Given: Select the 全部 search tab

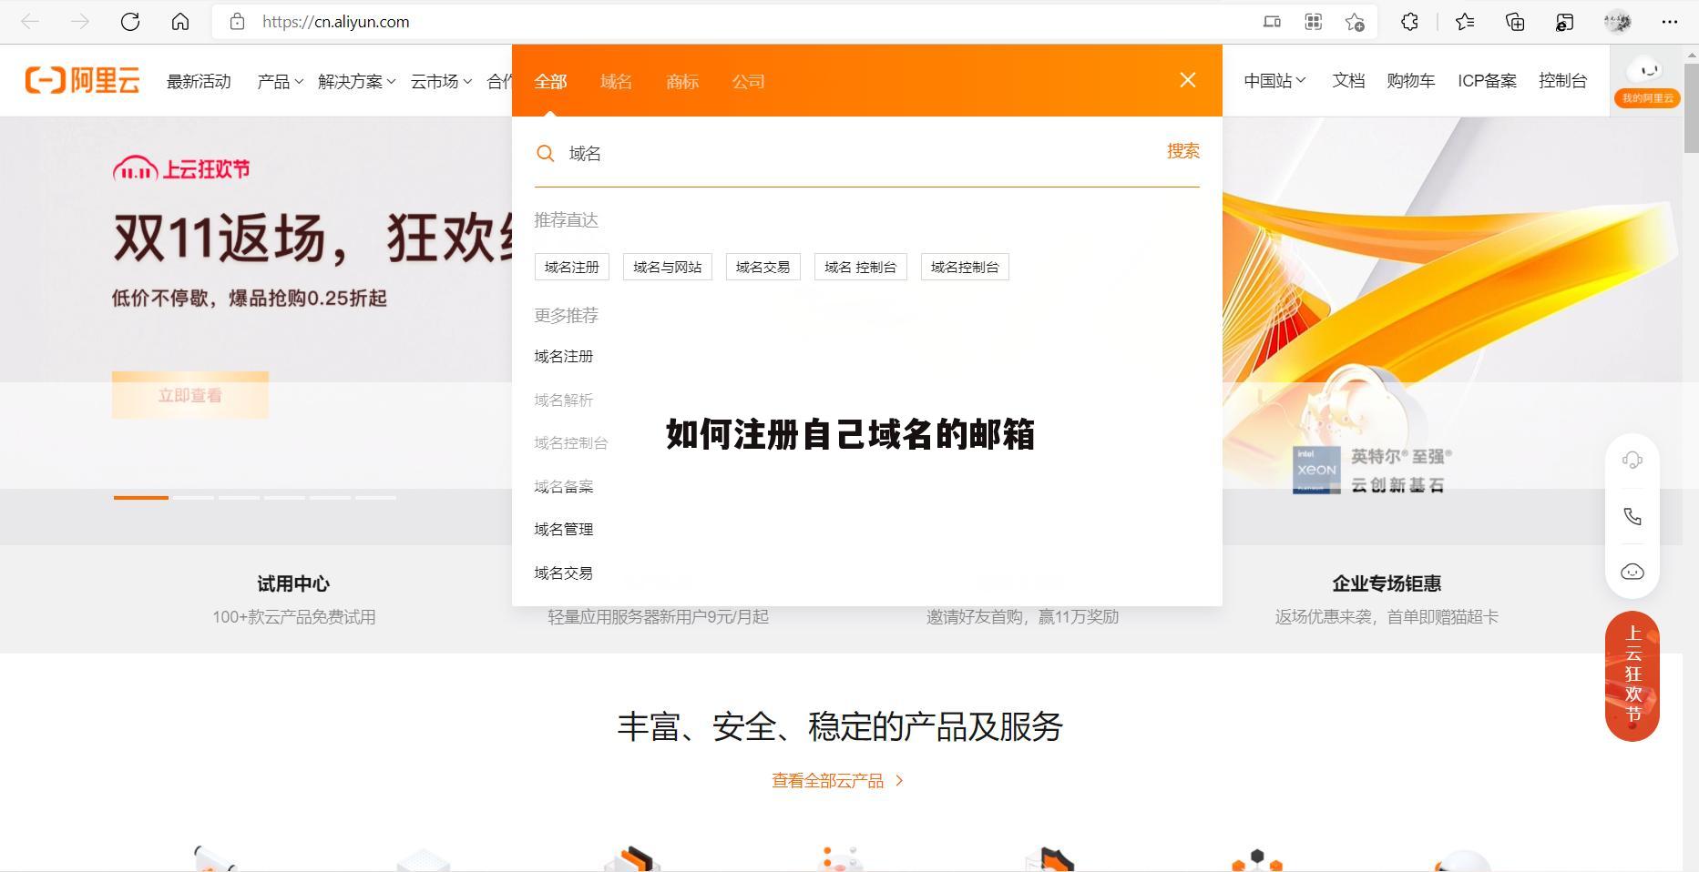Looking at the screenshot, I should click(x=550, y=81).
